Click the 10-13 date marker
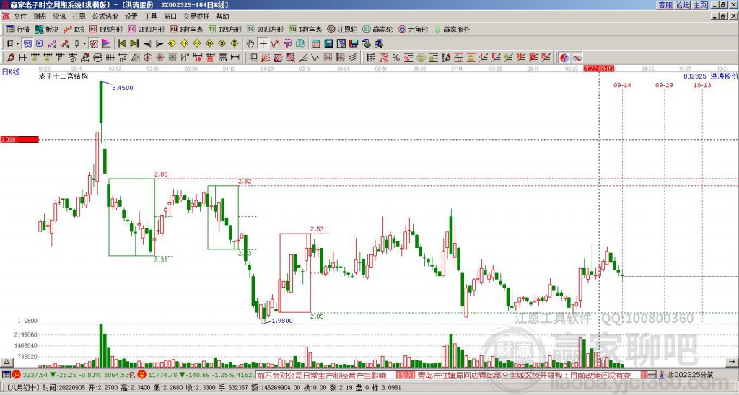Image resolution: width=739 pixels, height=395 pixels. click(x=702, y=85)
